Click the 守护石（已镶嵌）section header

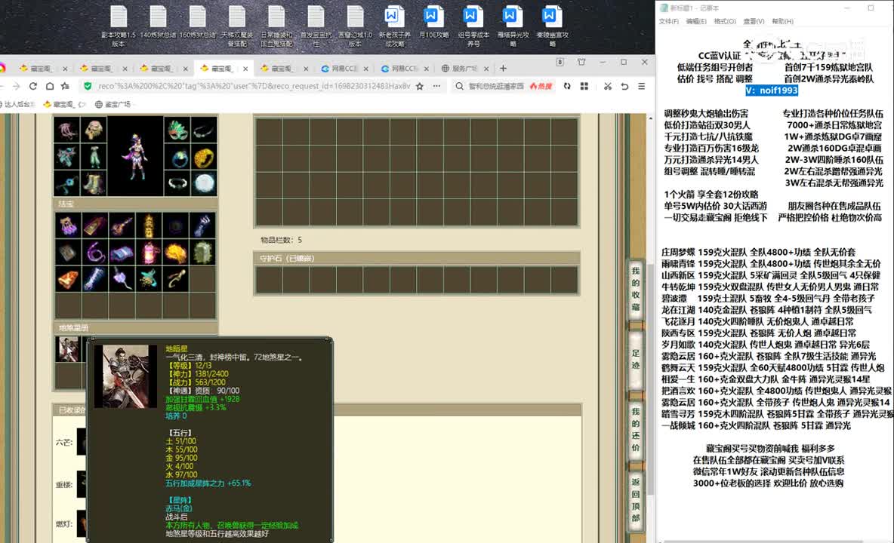point(417,259)
